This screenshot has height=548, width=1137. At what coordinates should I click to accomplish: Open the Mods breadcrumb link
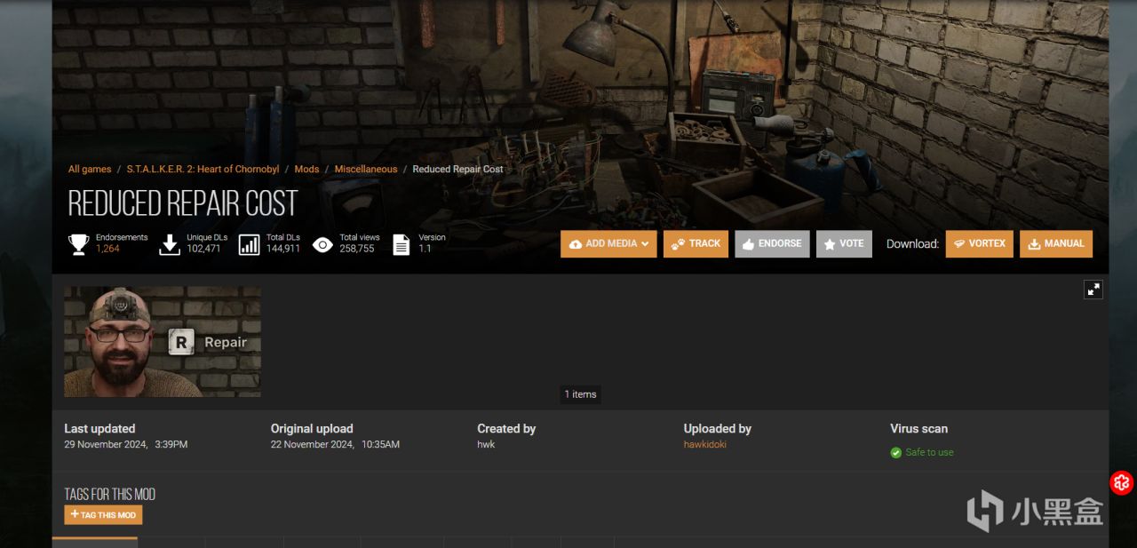306,170
